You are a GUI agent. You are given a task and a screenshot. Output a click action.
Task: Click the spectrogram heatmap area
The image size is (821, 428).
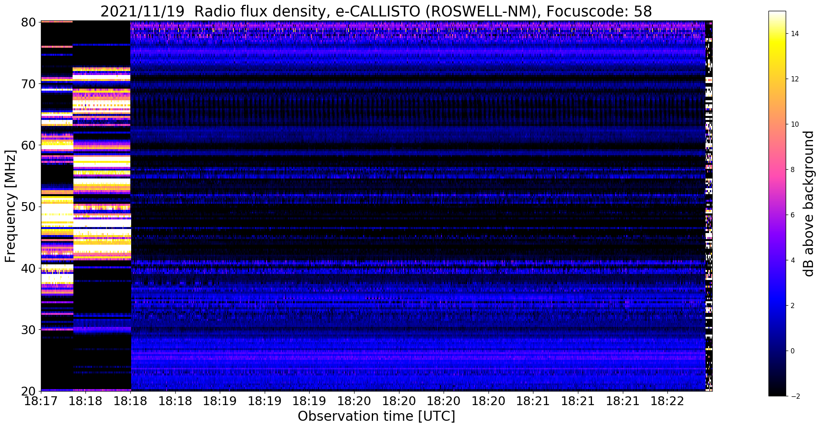click(x=377, y=206)
